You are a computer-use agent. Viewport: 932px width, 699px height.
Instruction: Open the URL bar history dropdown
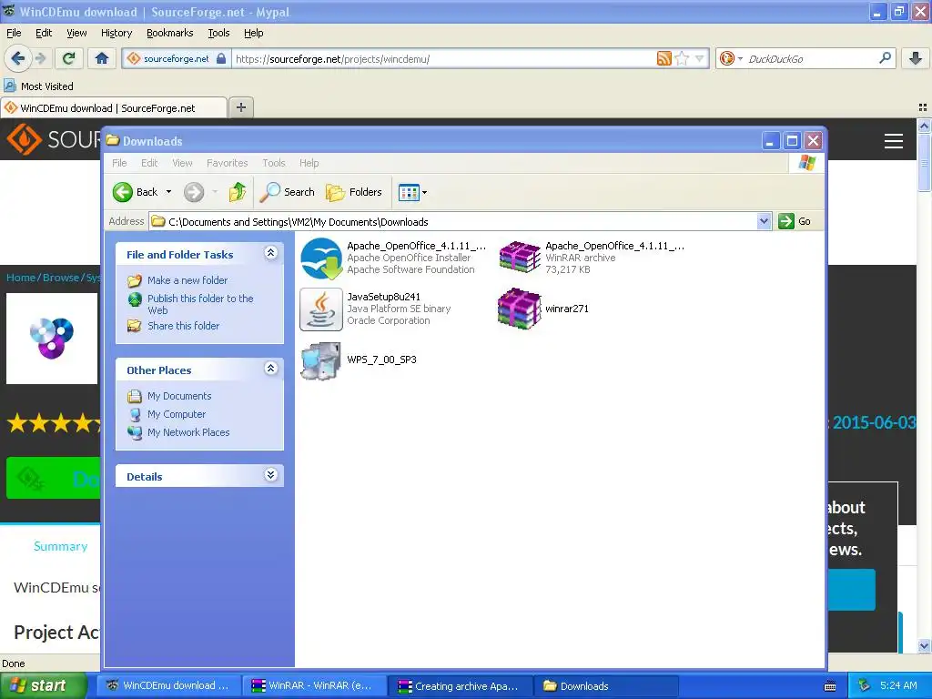point(700,58)
